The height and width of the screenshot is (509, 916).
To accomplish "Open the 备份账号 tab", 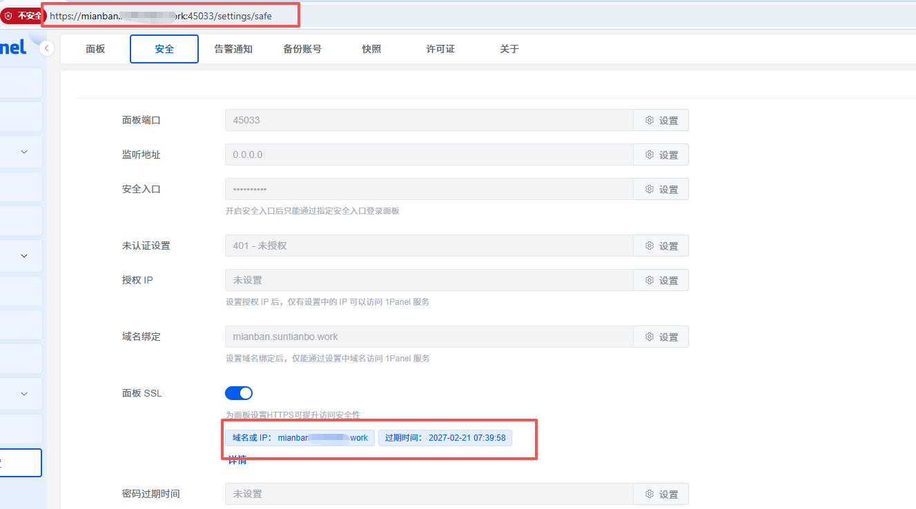I will (302, 49).
